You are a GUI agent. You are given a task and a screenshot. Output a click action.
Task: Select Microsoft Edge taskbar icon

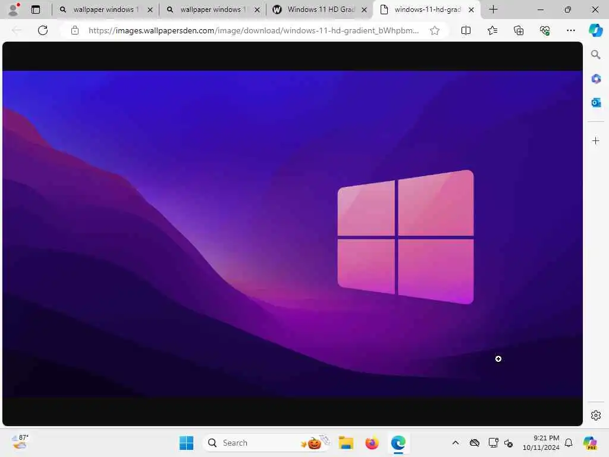398,443
